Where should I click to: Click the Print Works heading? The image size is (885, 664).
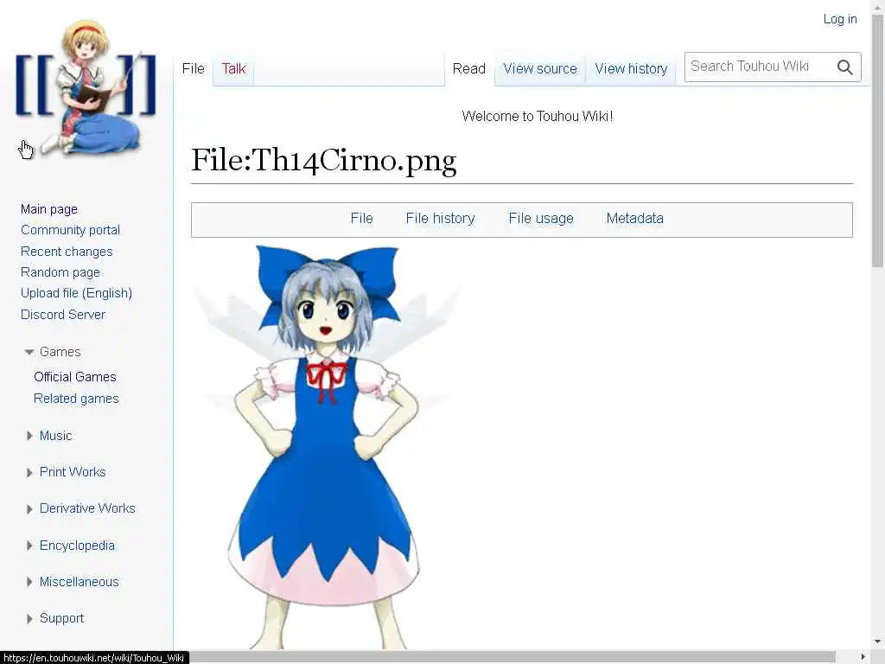point(73,472)
